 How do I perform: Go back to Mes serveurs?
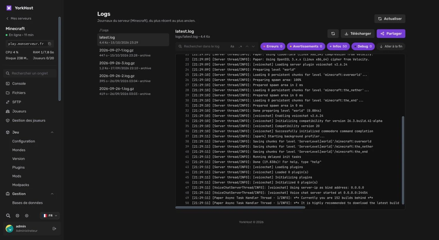19,18
